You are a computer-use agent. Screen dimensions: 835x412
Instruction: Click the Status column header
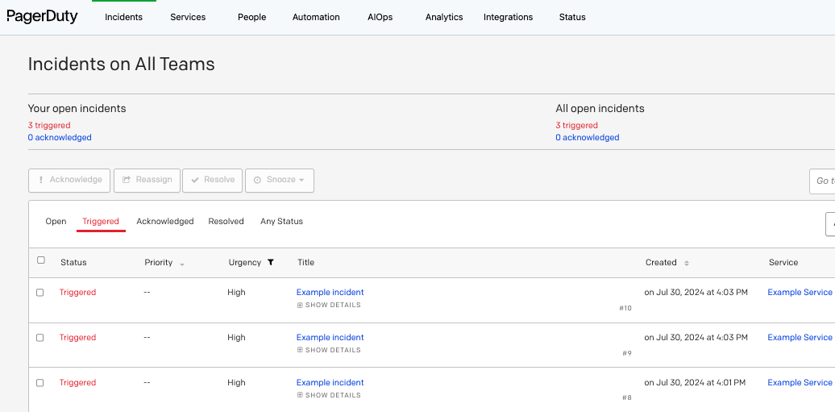(x=73, y=262)
